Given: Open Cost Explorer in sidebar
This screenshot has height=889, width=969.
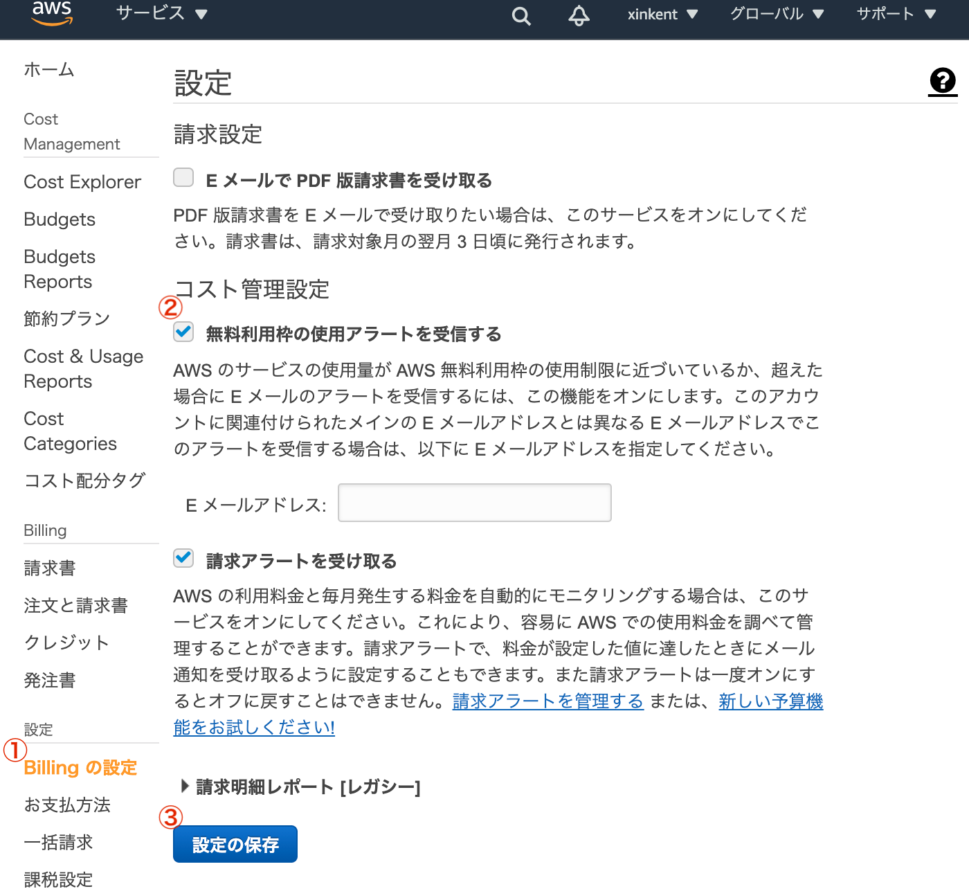Looking at the screenshot, I should pos(82,182).
